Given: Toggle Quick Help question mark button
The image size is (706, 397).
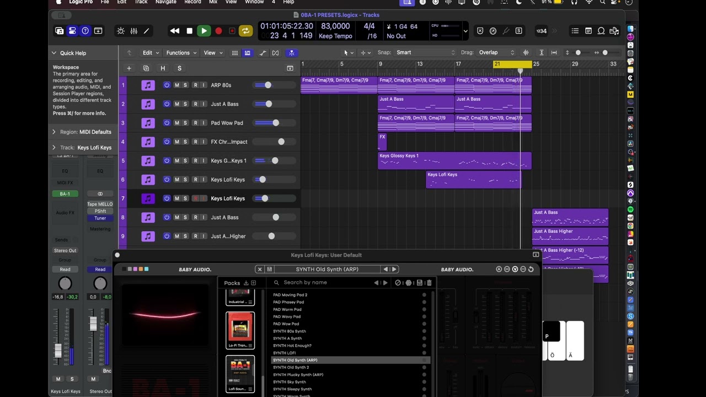Looking at the screenshot, I should click(85, 31).
